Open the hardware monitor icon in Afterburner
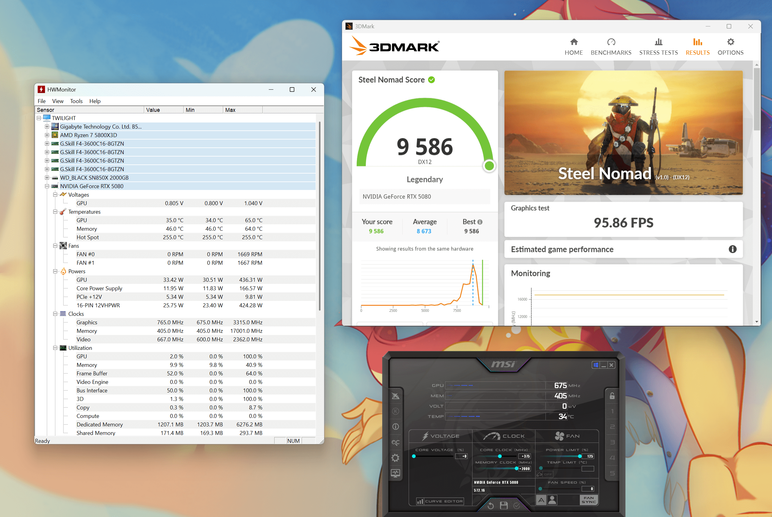772x517 pixels. (395, 474)
